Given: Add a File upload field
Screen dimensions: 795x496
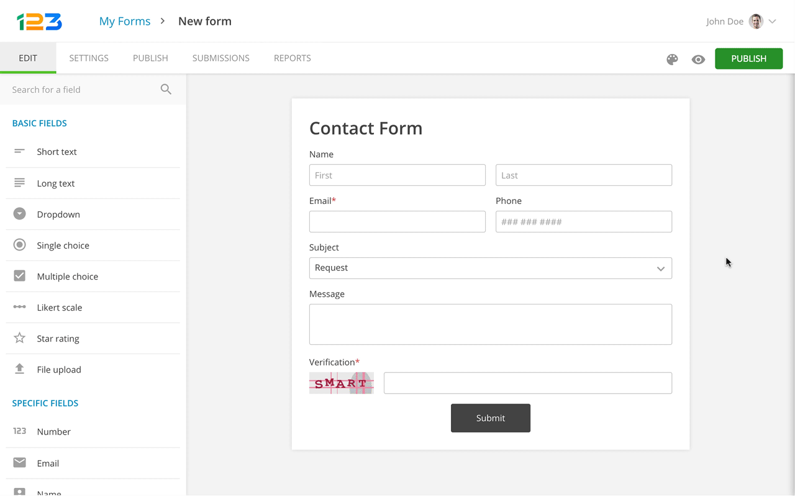Looking at the screenshot, I should tap(93, 369).
